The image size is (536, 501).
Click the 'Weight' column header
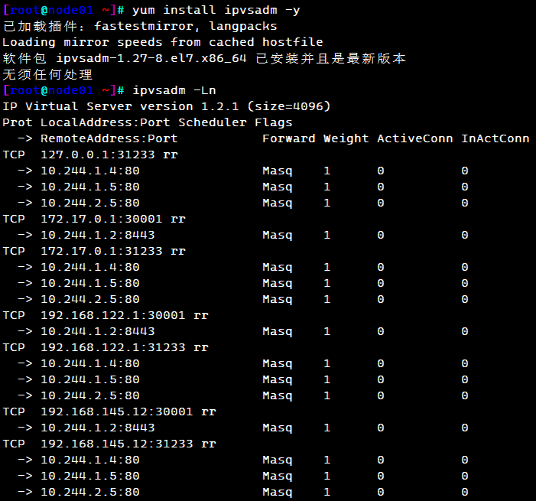(x=346, y=138)
